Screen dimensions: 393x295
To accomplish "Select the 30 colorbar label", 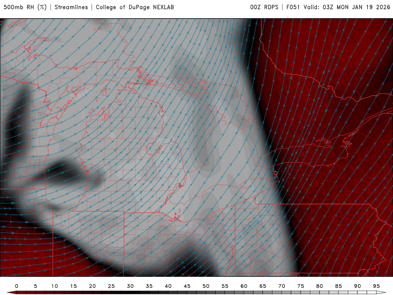I will click(x=130, y=286).
